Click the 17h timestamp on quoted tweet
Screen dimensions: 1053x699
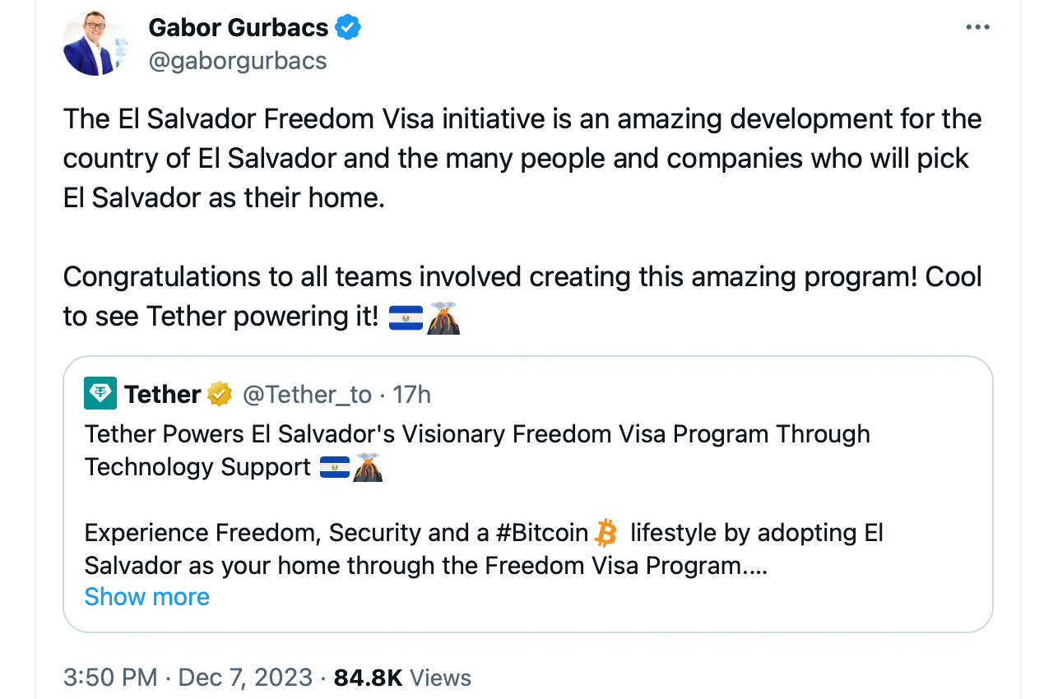[411, 395]
